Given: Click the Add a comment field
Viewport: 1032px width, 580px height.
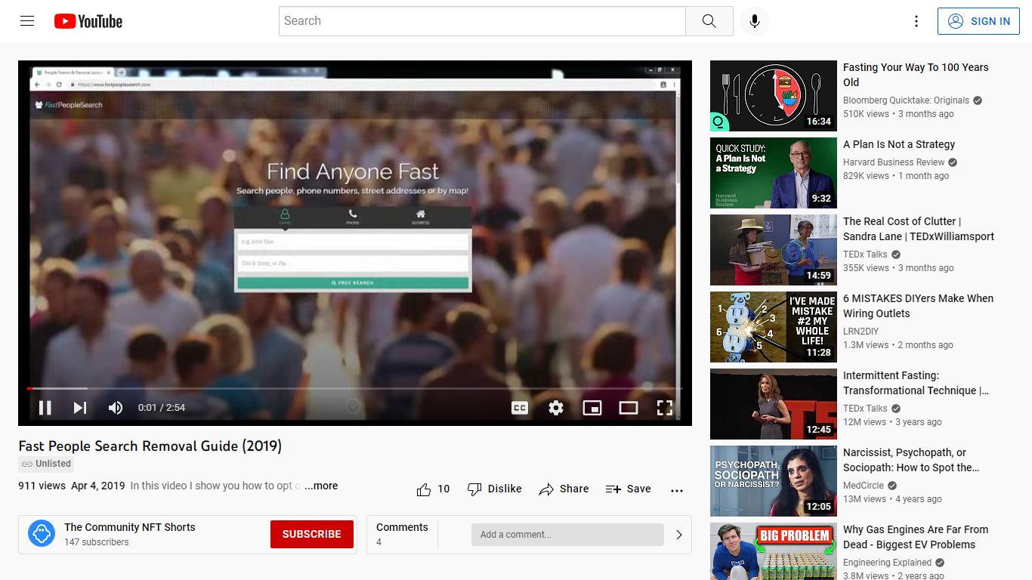Looking at the screenshot, I should coord(567,535).
